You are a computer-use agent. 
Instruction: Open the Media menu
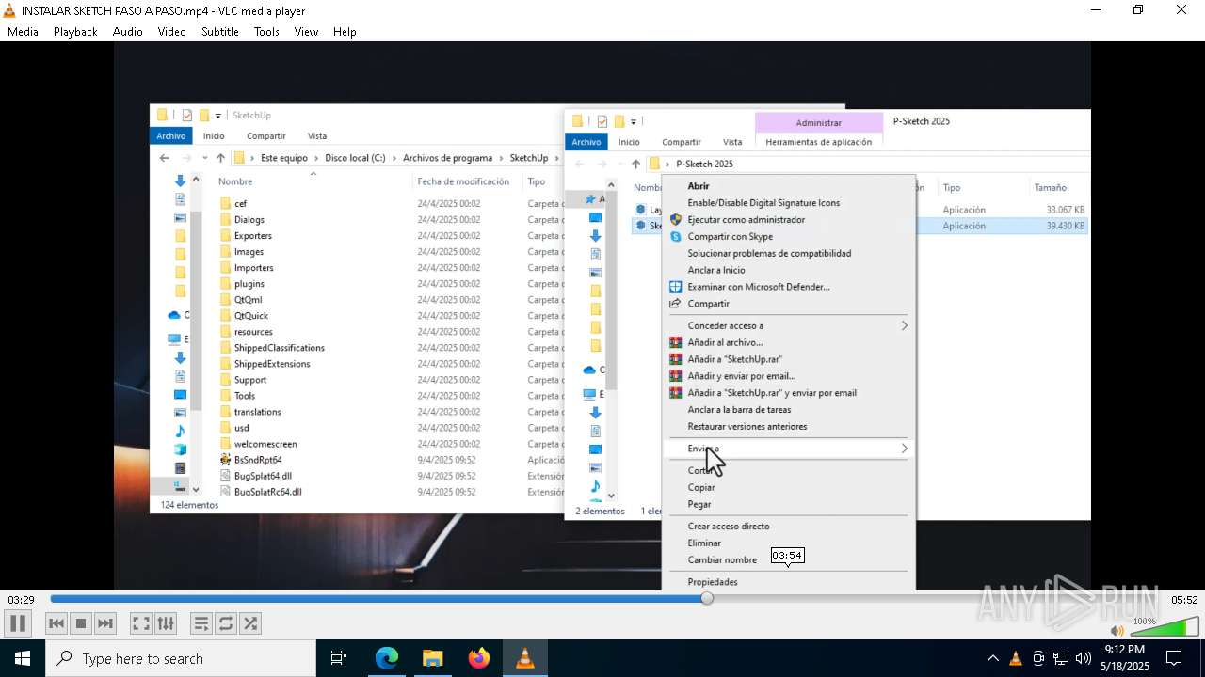[x=23, y=31]
